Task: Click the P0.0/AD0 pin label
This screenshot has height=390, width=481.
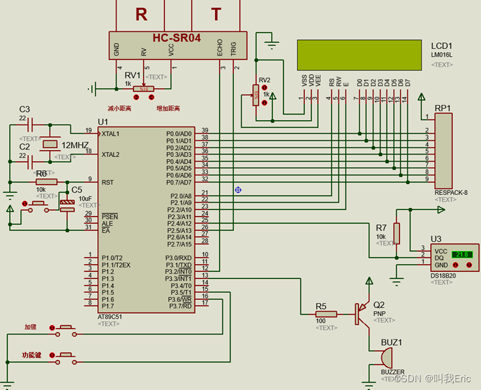Action: pyautogui.click(x=179, y=134)
